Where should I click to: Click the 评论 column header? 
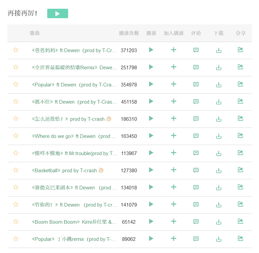click(196, 33)
